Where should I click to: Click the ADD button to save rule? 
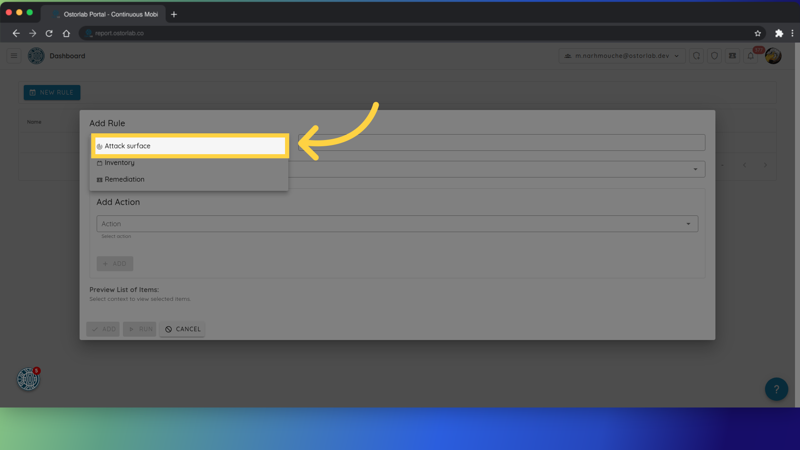tap(104, 329)
